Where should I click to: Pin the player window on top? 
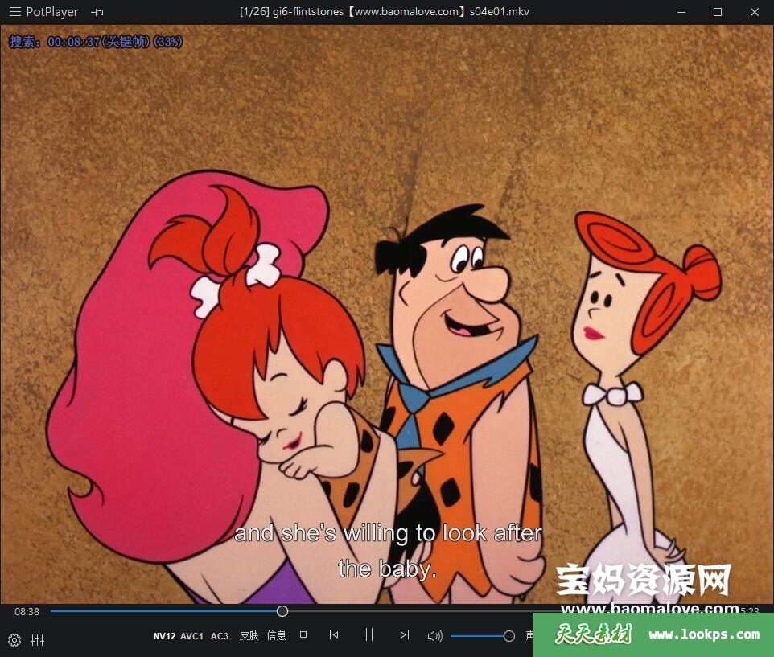pyautogui.click(x=97, y=12)
